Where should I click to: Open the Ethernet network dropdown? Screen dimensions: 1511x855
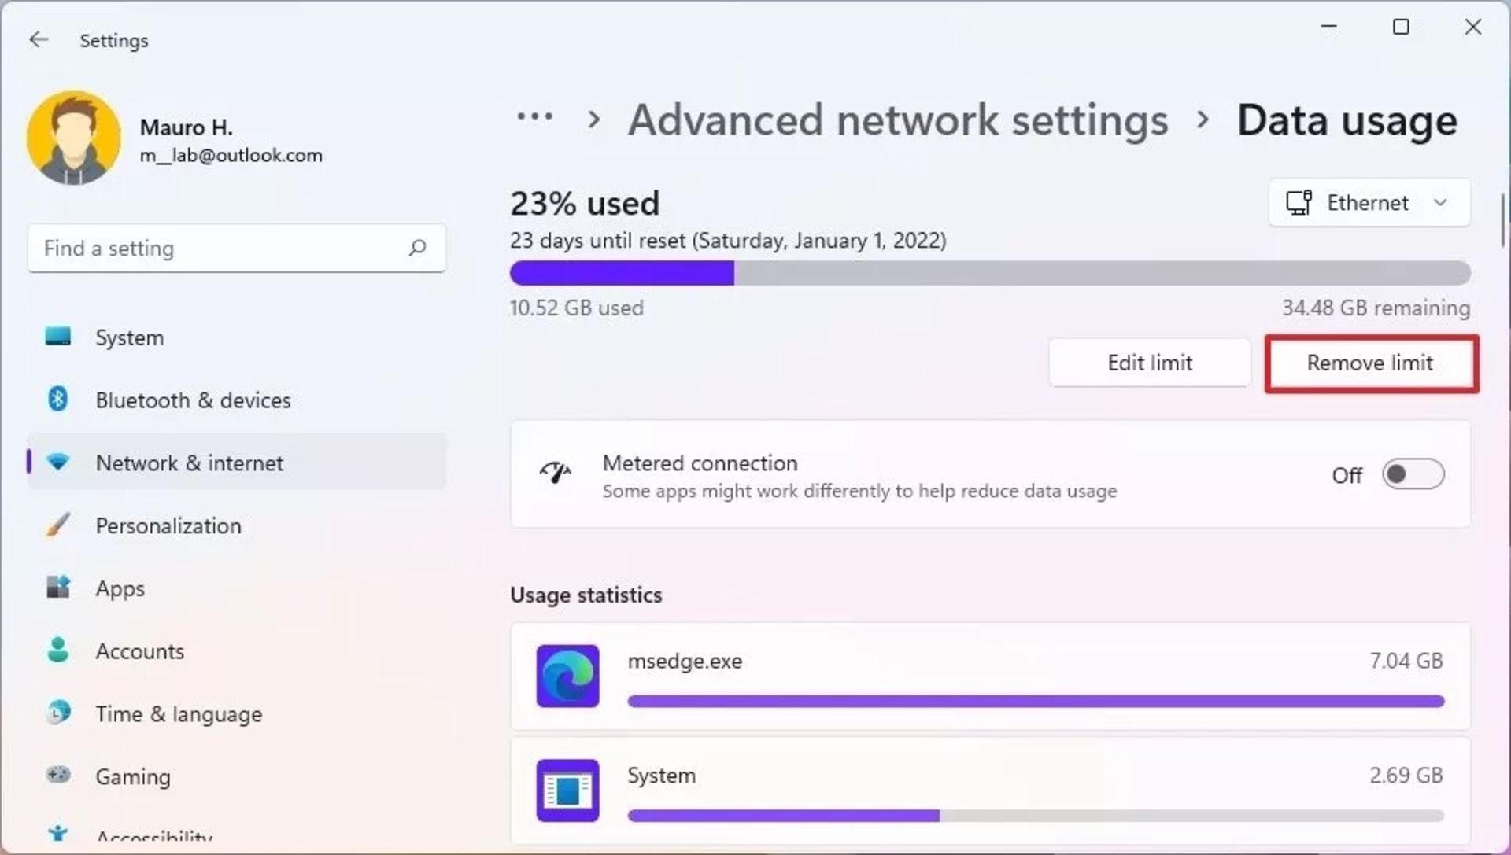[x=1369, y=203]
